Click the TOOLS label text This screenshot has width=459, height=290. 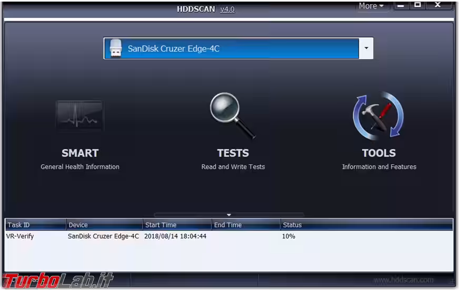click(378, 153)
